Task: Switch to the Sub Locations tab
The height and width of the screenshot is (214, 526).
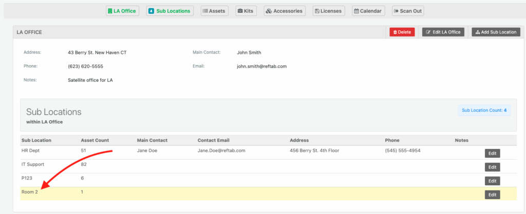Action: [x=170, y=11]
